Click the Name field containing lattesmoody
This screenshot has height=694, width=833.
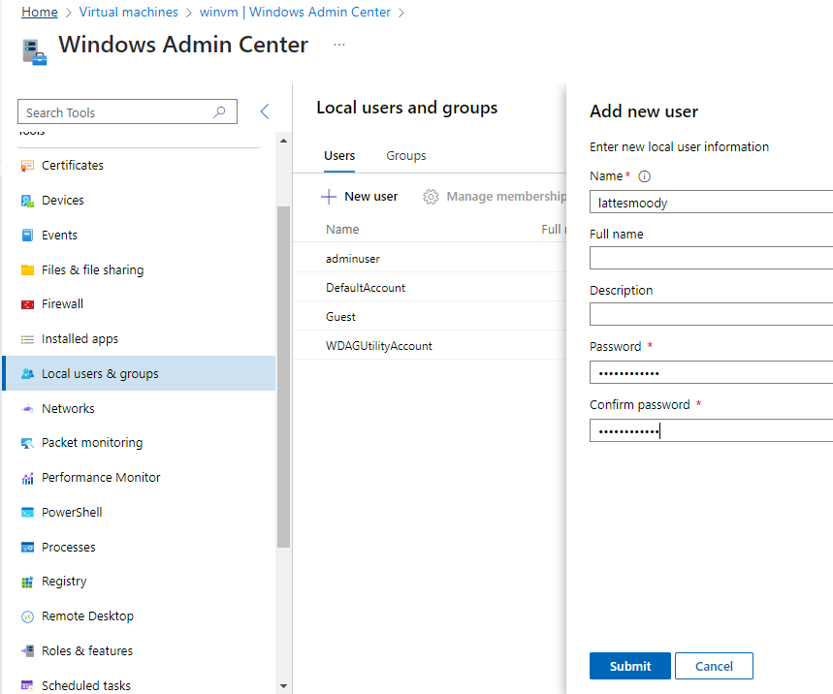click(x=712, y=202)
